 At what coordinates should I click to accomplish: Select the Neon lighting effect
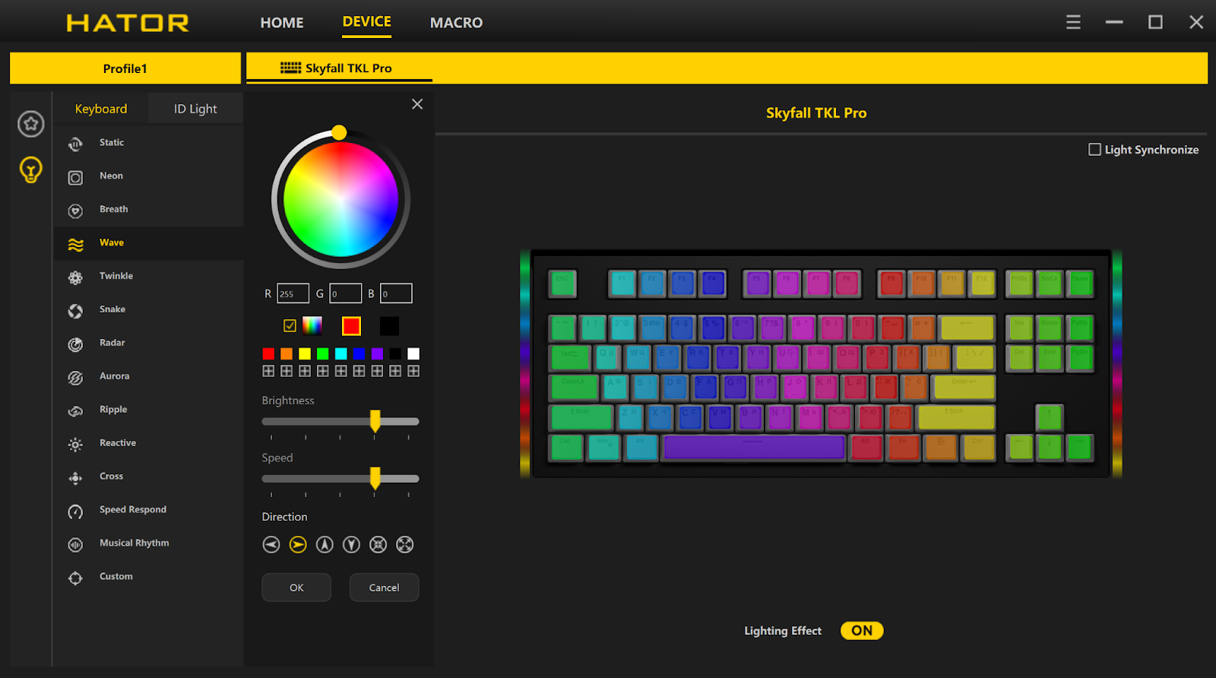[x=149, y=176]
